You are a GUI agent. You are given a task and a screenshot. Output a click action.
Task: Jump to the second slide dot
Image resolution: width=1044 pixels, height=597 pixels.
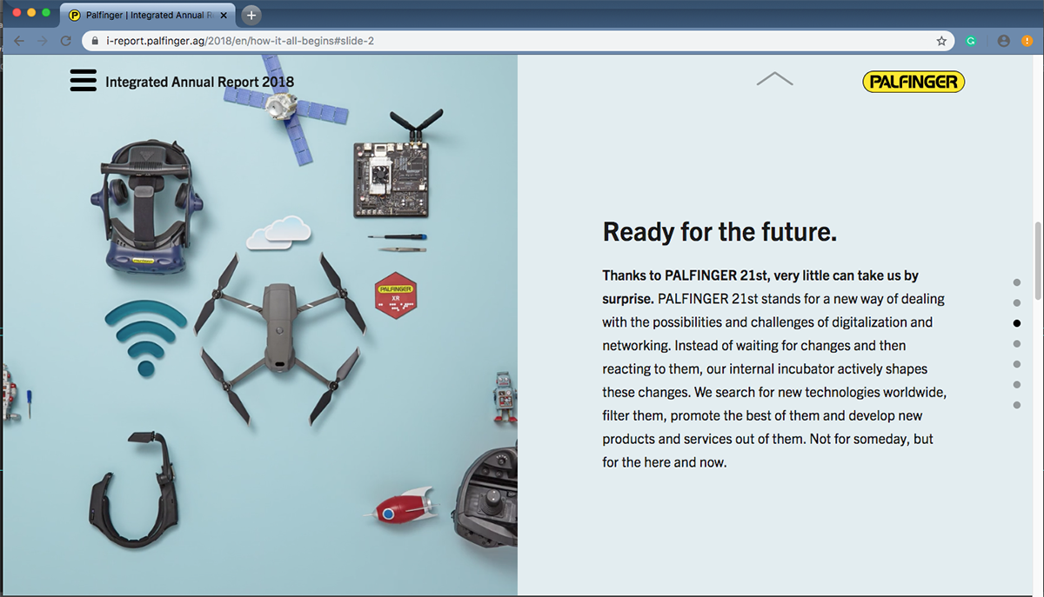coord(1016,303)
